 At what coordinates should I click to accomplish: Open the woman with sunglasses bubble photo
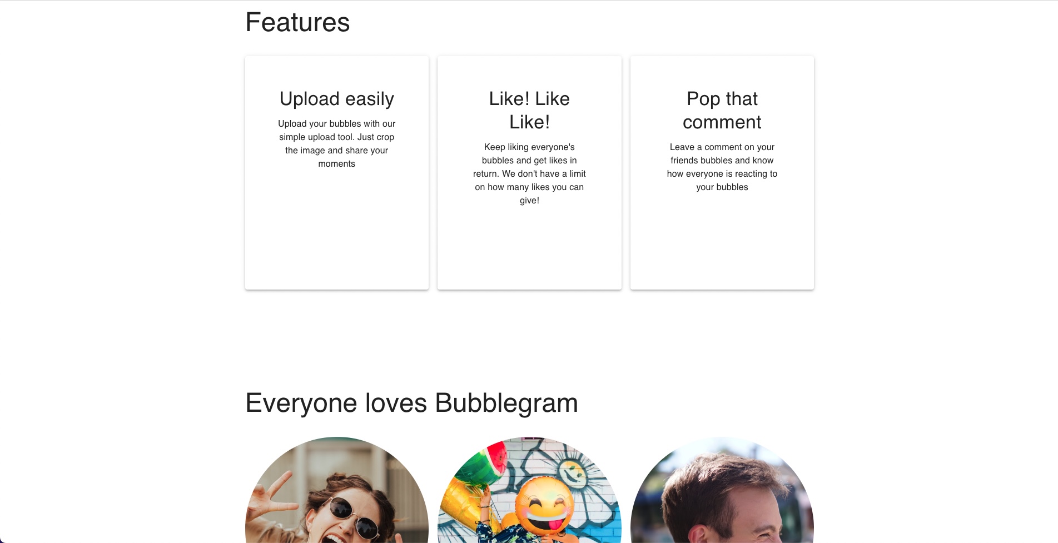[x=337, y=490]
